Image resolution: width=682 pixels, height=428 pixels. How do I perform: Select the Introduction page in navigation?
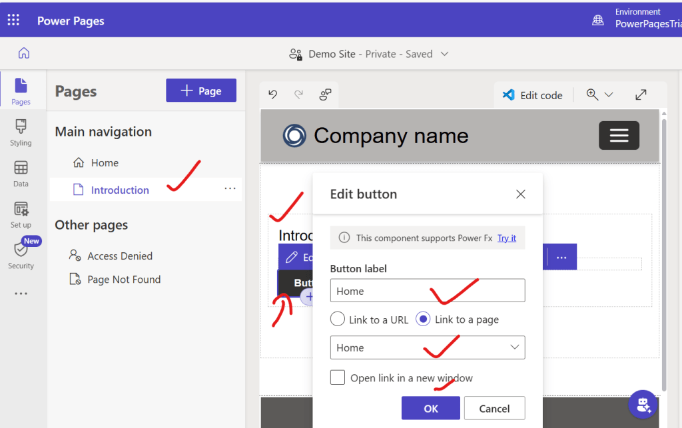[120, 190]
